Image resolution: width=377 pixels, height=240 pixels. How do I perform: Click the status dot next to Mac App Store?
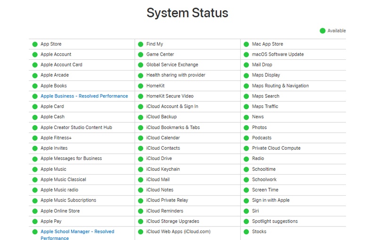coord(246,44)
